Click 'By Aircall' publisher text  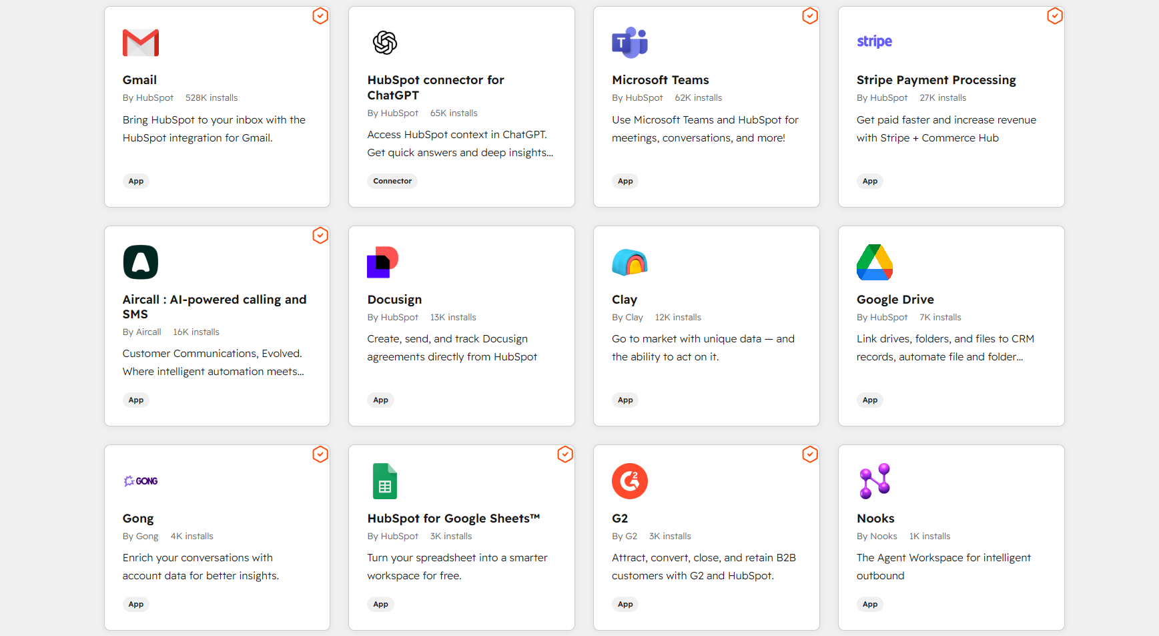pos(142,332)
